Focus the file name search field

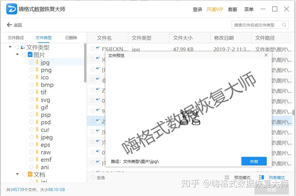(x=260, y=25)
